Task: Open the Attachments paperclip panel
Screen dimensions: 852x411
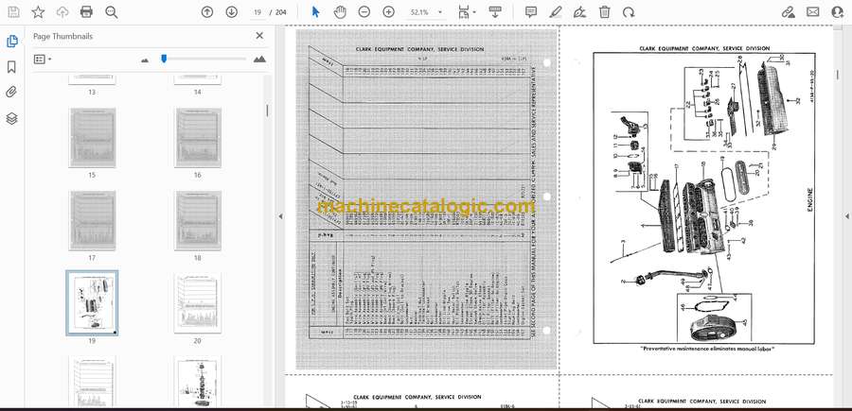Action: point(11,93)
